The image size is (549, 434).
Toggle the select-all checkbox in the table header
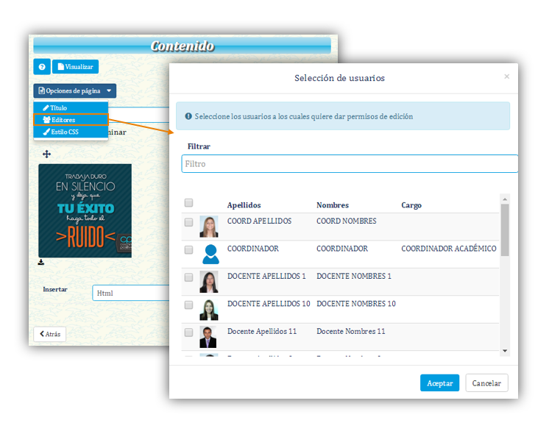click(x=188, y=202)
